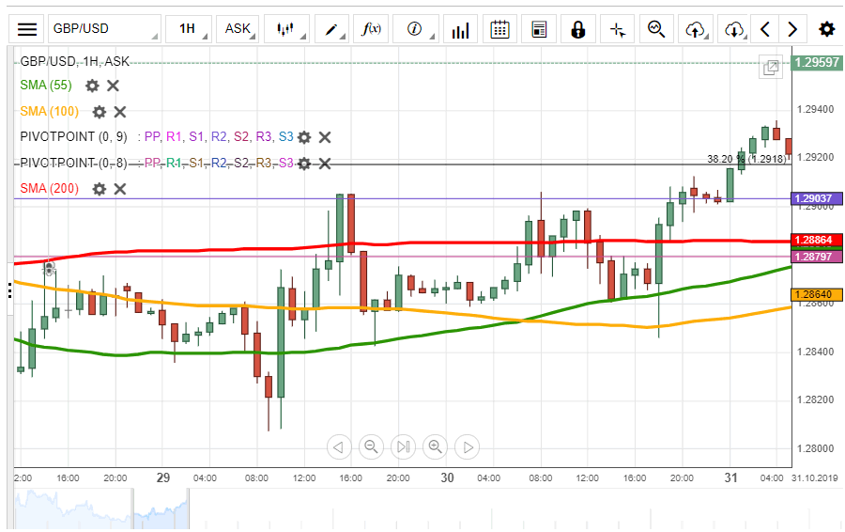Open settings for SMA (55) indicator
The width and height of the screenshot is (845, 532).
(x=92, y=86)
